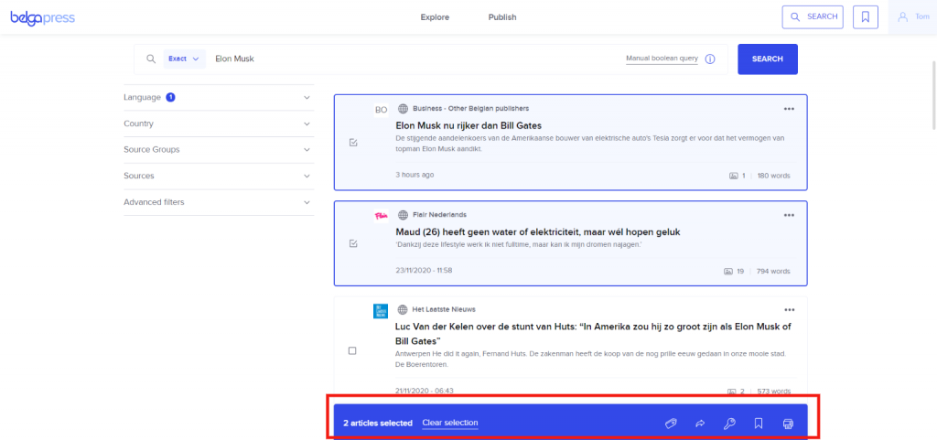Click the 3 hours ago timestamp
The height and width of the screenshot is (440, 937).
tap(415, 175)
